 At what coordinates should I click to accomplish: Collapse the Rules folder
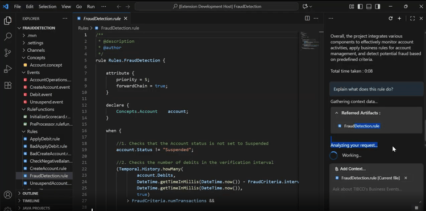click(x=24, y=131)
